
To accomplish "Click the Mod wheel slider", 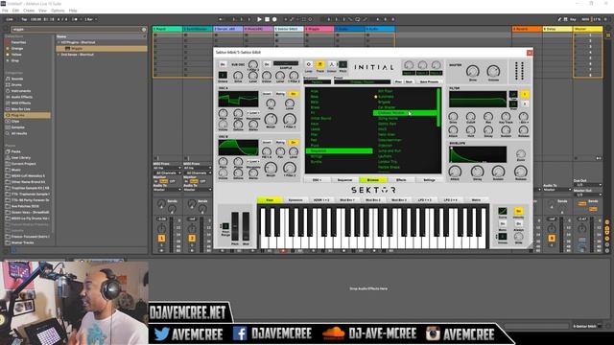I will (246, 226).
